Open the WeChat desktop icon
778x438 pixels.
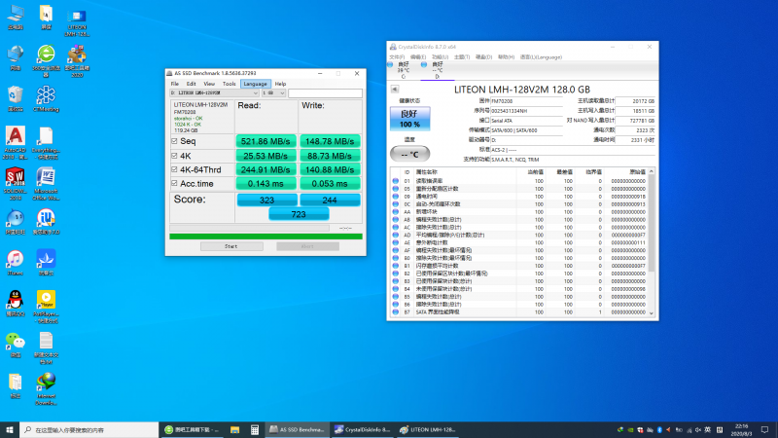point(16,345)
